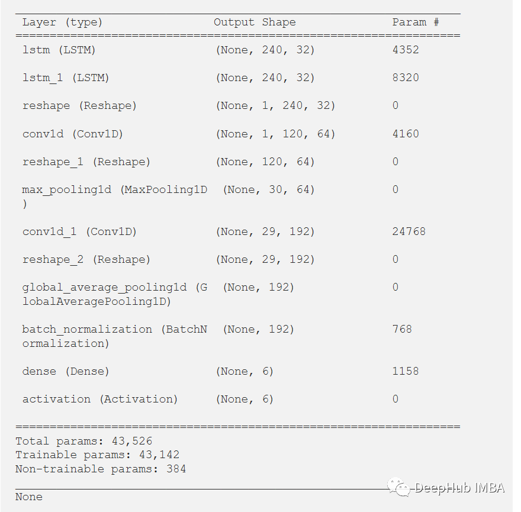Select the lstm (LSTM) layer name

(59, 50)
